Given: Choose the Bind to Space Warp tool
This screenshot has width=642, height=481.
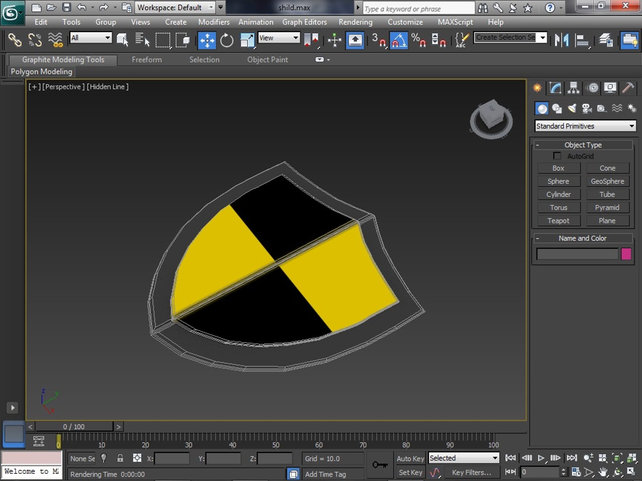Looking at the screenshot, I should click(x=55, y=40).
